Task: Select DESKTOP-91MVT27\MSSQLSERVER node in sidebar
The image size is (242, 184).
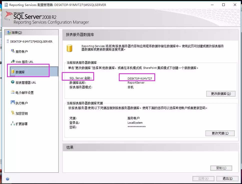Action: pos(31,42)
